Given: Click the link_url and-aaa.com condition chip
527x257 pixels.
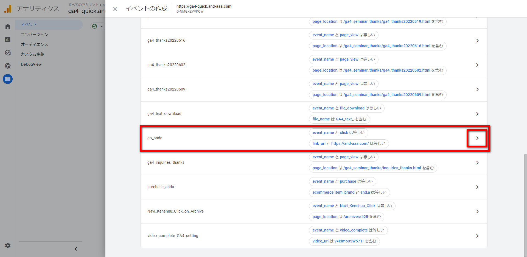Looking at the screenshot, I should pyautogui.click(x=349, y=143).
